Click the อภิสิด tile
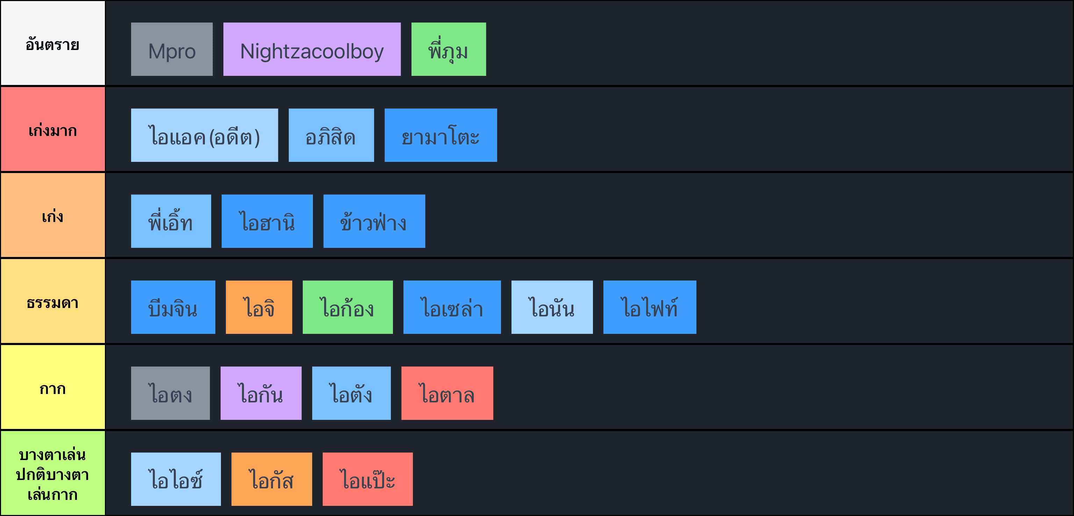Screen dimensions: 1074x516 [331, 135]
